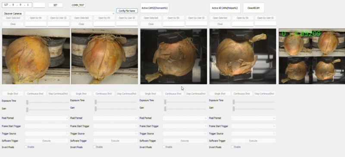Click Software Trigger Execute for the third camera
This screenshot has width=345, height=157.
click(185, 141)
